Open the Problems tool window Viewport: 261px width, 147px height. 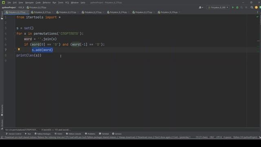pyautogui.click(x=90, y=134)
